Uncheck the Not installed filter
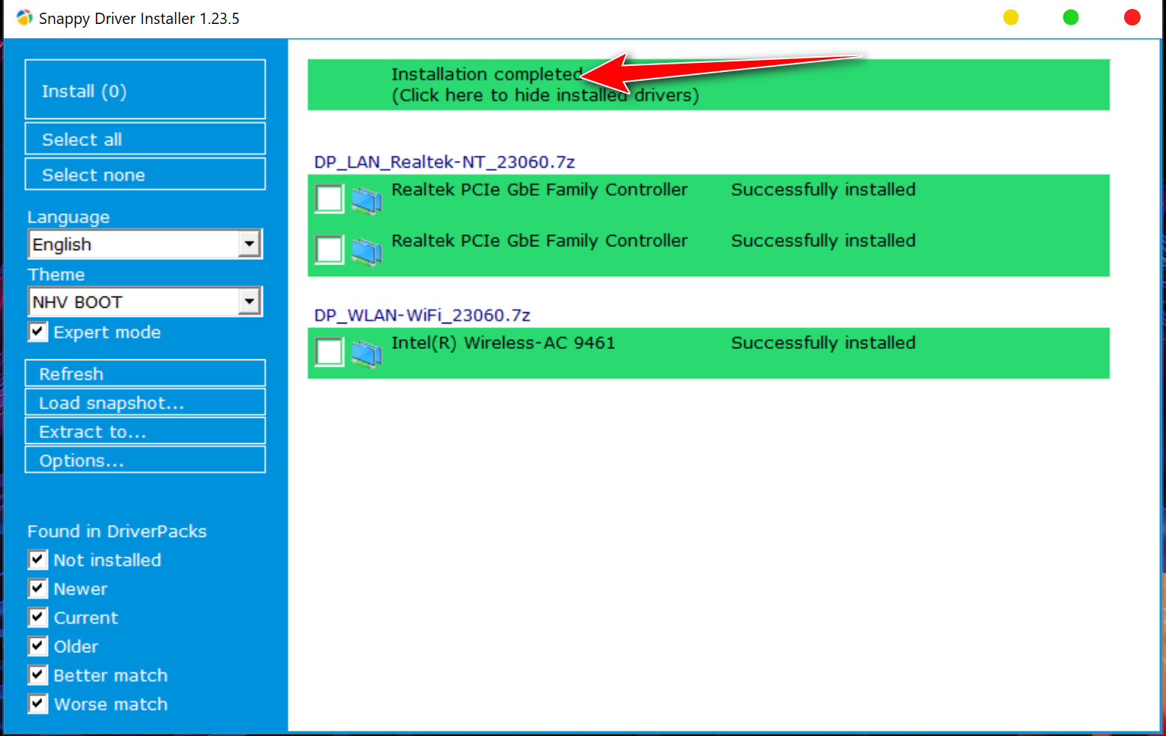 click(x=37, y=559)
